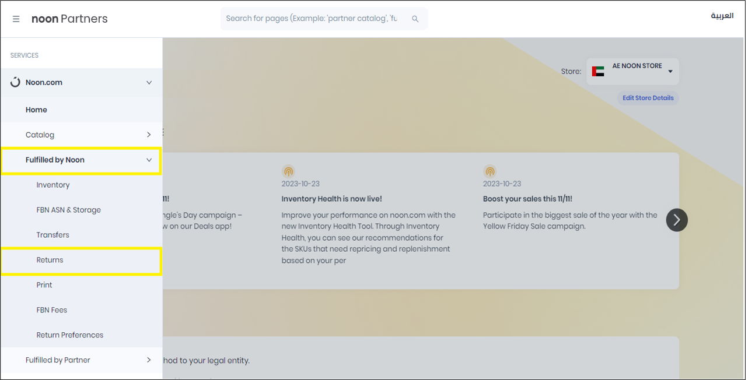Focus the Search for pages field
Viewport: 748px width, 380px height.
[324, 19]
